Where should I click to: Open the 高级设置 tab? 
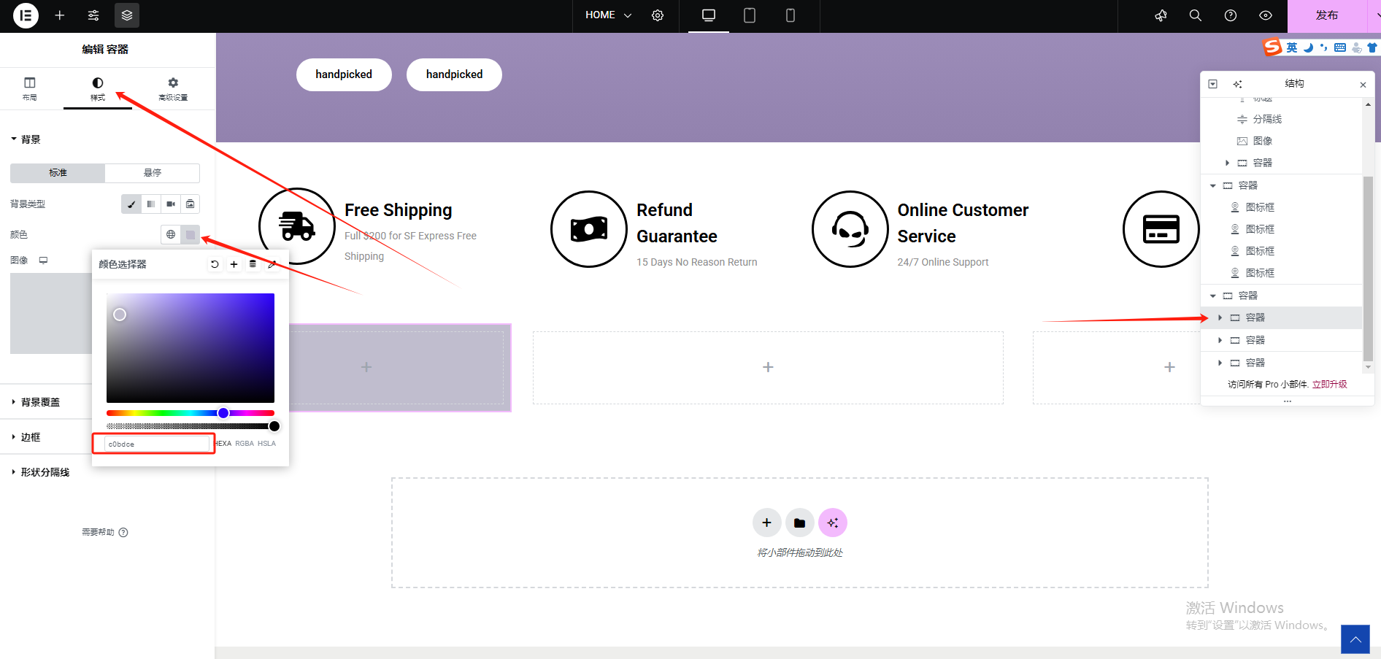coord(173,88)
